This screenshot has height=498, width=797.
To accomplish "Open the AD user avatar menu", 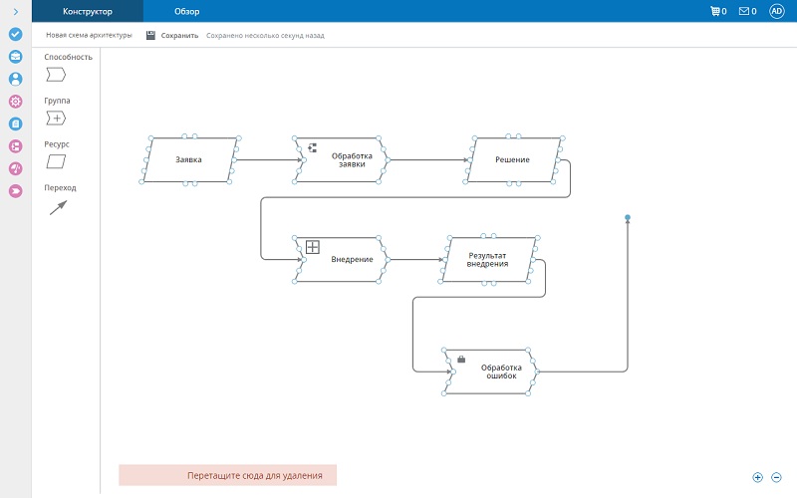I will click(x=777, y=11).
